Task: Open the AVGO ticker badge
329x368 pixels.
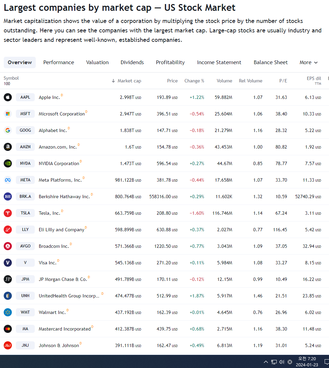Action: click(x=25, y=246)
